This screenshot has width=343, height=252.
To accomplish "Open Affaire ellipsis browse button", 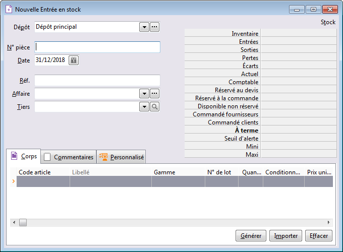I will pyautogui.click(x=155, y=94).
